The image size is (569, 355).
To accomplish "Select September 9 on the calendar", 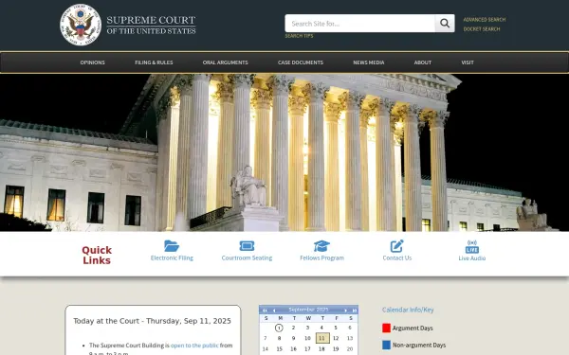I will point(294,338).
